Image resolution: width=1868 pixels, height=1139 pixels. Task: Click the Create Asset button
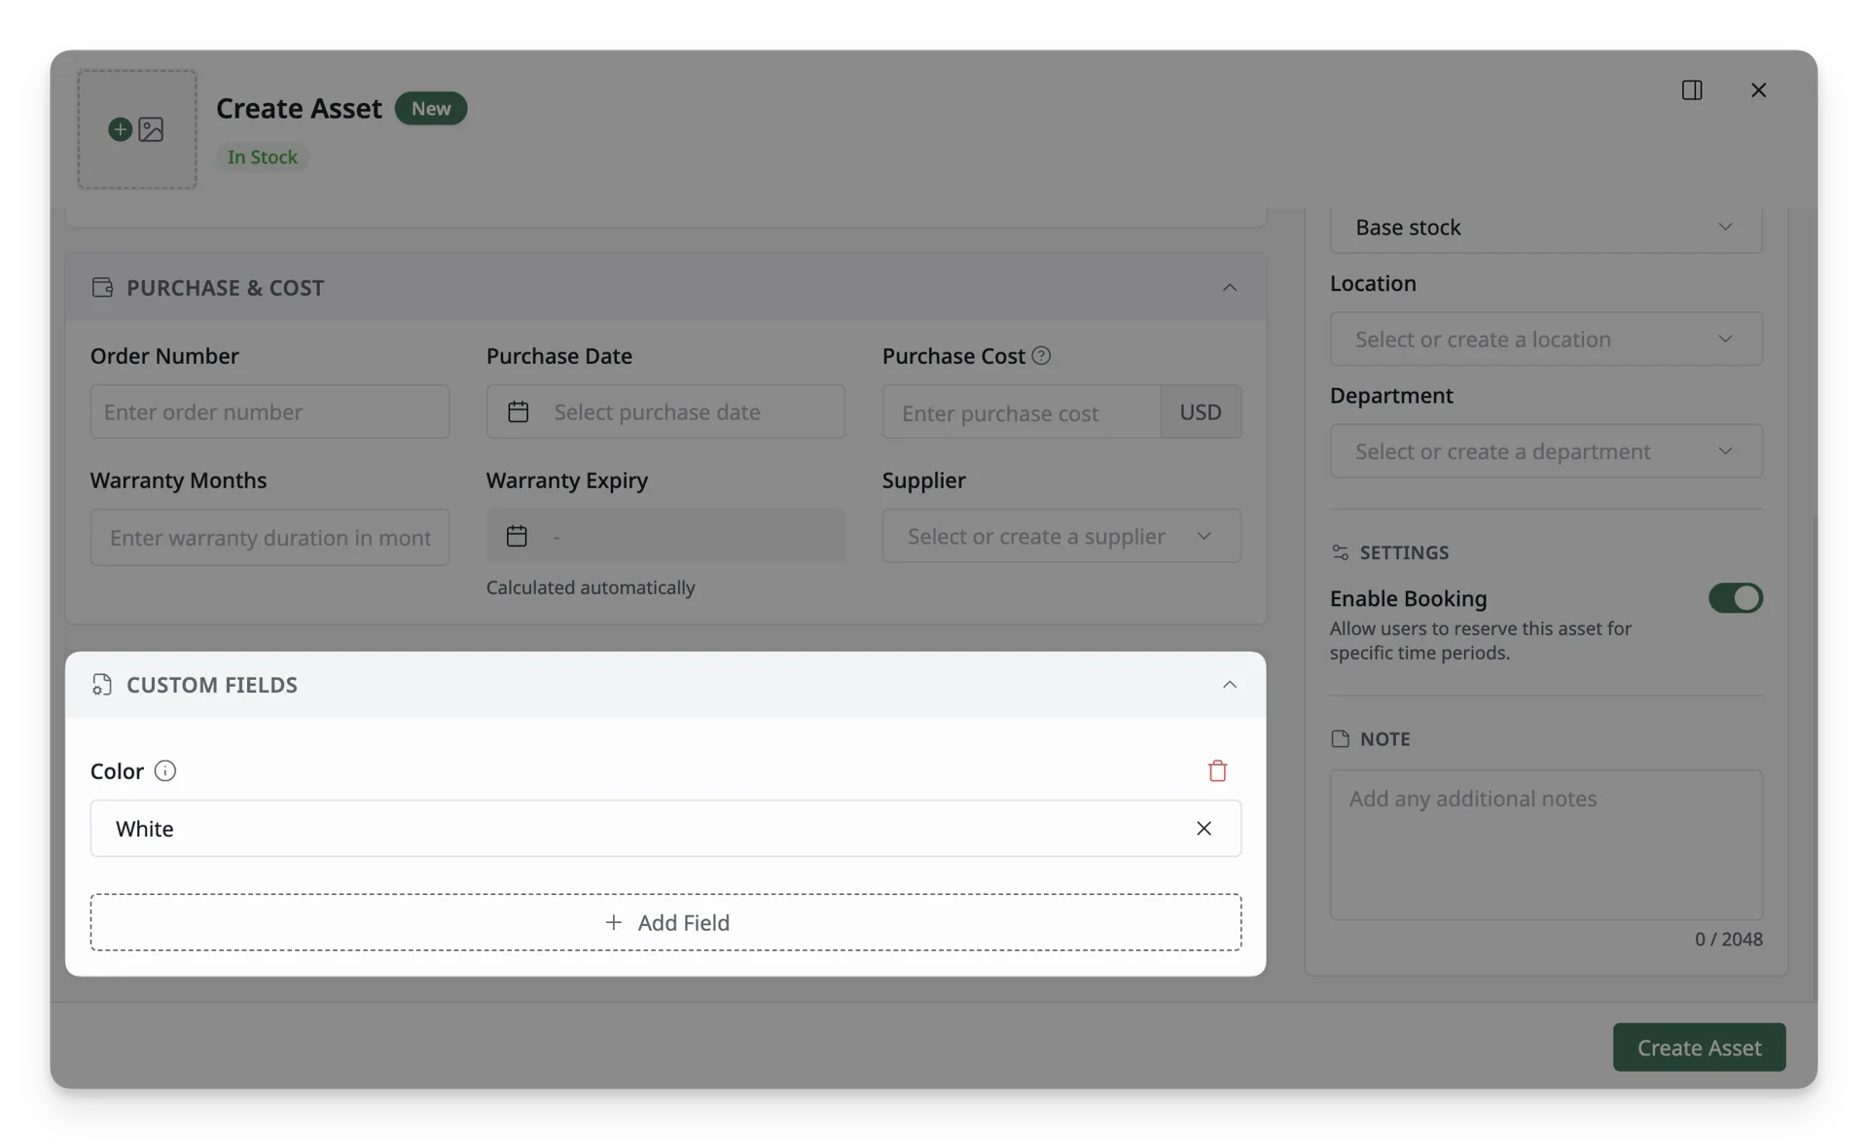click(x=1699, y=1047)
